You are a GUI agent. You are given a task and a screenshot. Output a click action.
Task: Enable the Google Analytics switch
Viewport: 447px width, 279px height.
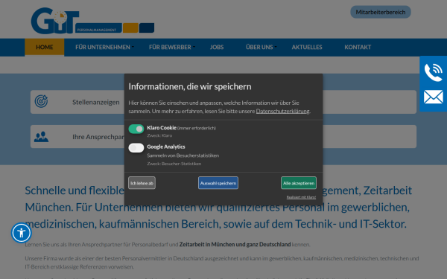(x=136, y=148)
